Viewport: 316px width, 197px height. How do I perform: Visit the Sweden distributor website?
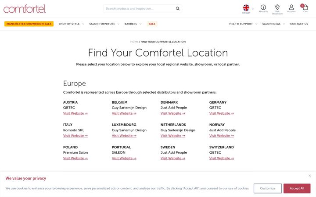[173, 158]
